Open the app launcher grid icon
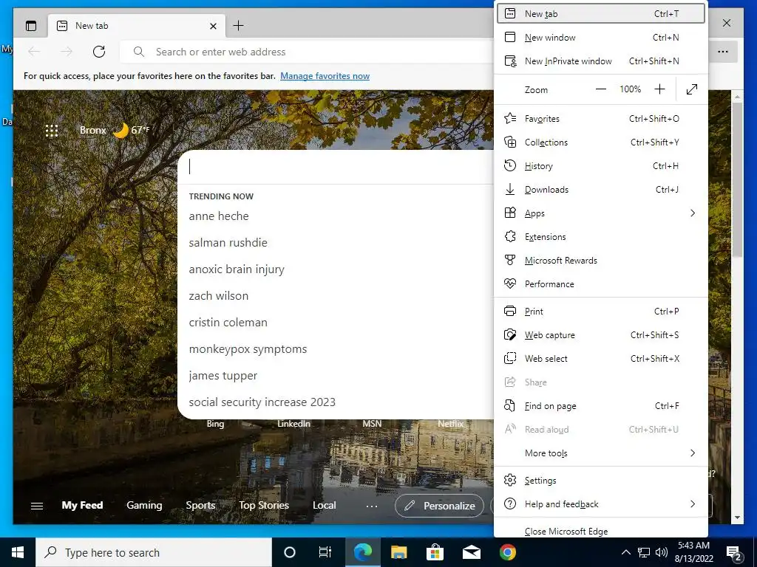This screenshot has height=567, width=757. (x=52, y=131)
